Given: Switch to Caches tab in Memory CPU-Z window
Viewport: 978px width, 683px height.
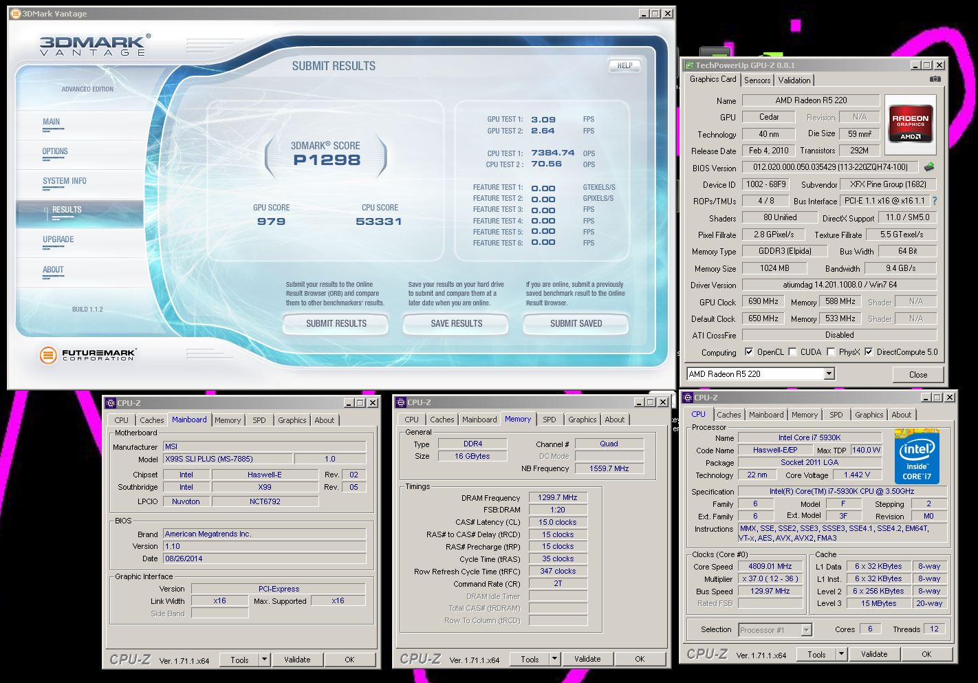Looking at the screenshot, I should point(442,420).
